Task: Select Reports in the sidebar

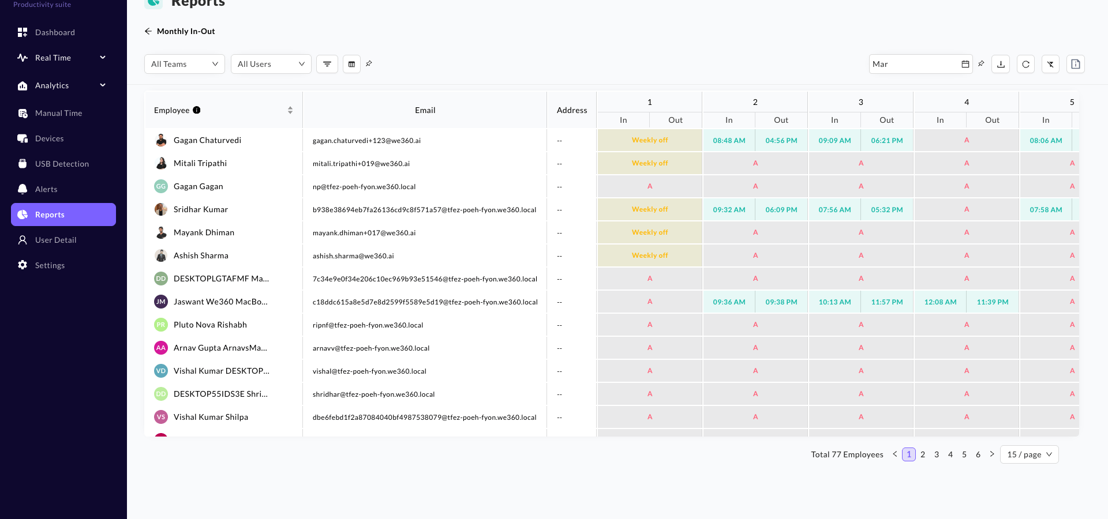Action: (x=63, y=215)
